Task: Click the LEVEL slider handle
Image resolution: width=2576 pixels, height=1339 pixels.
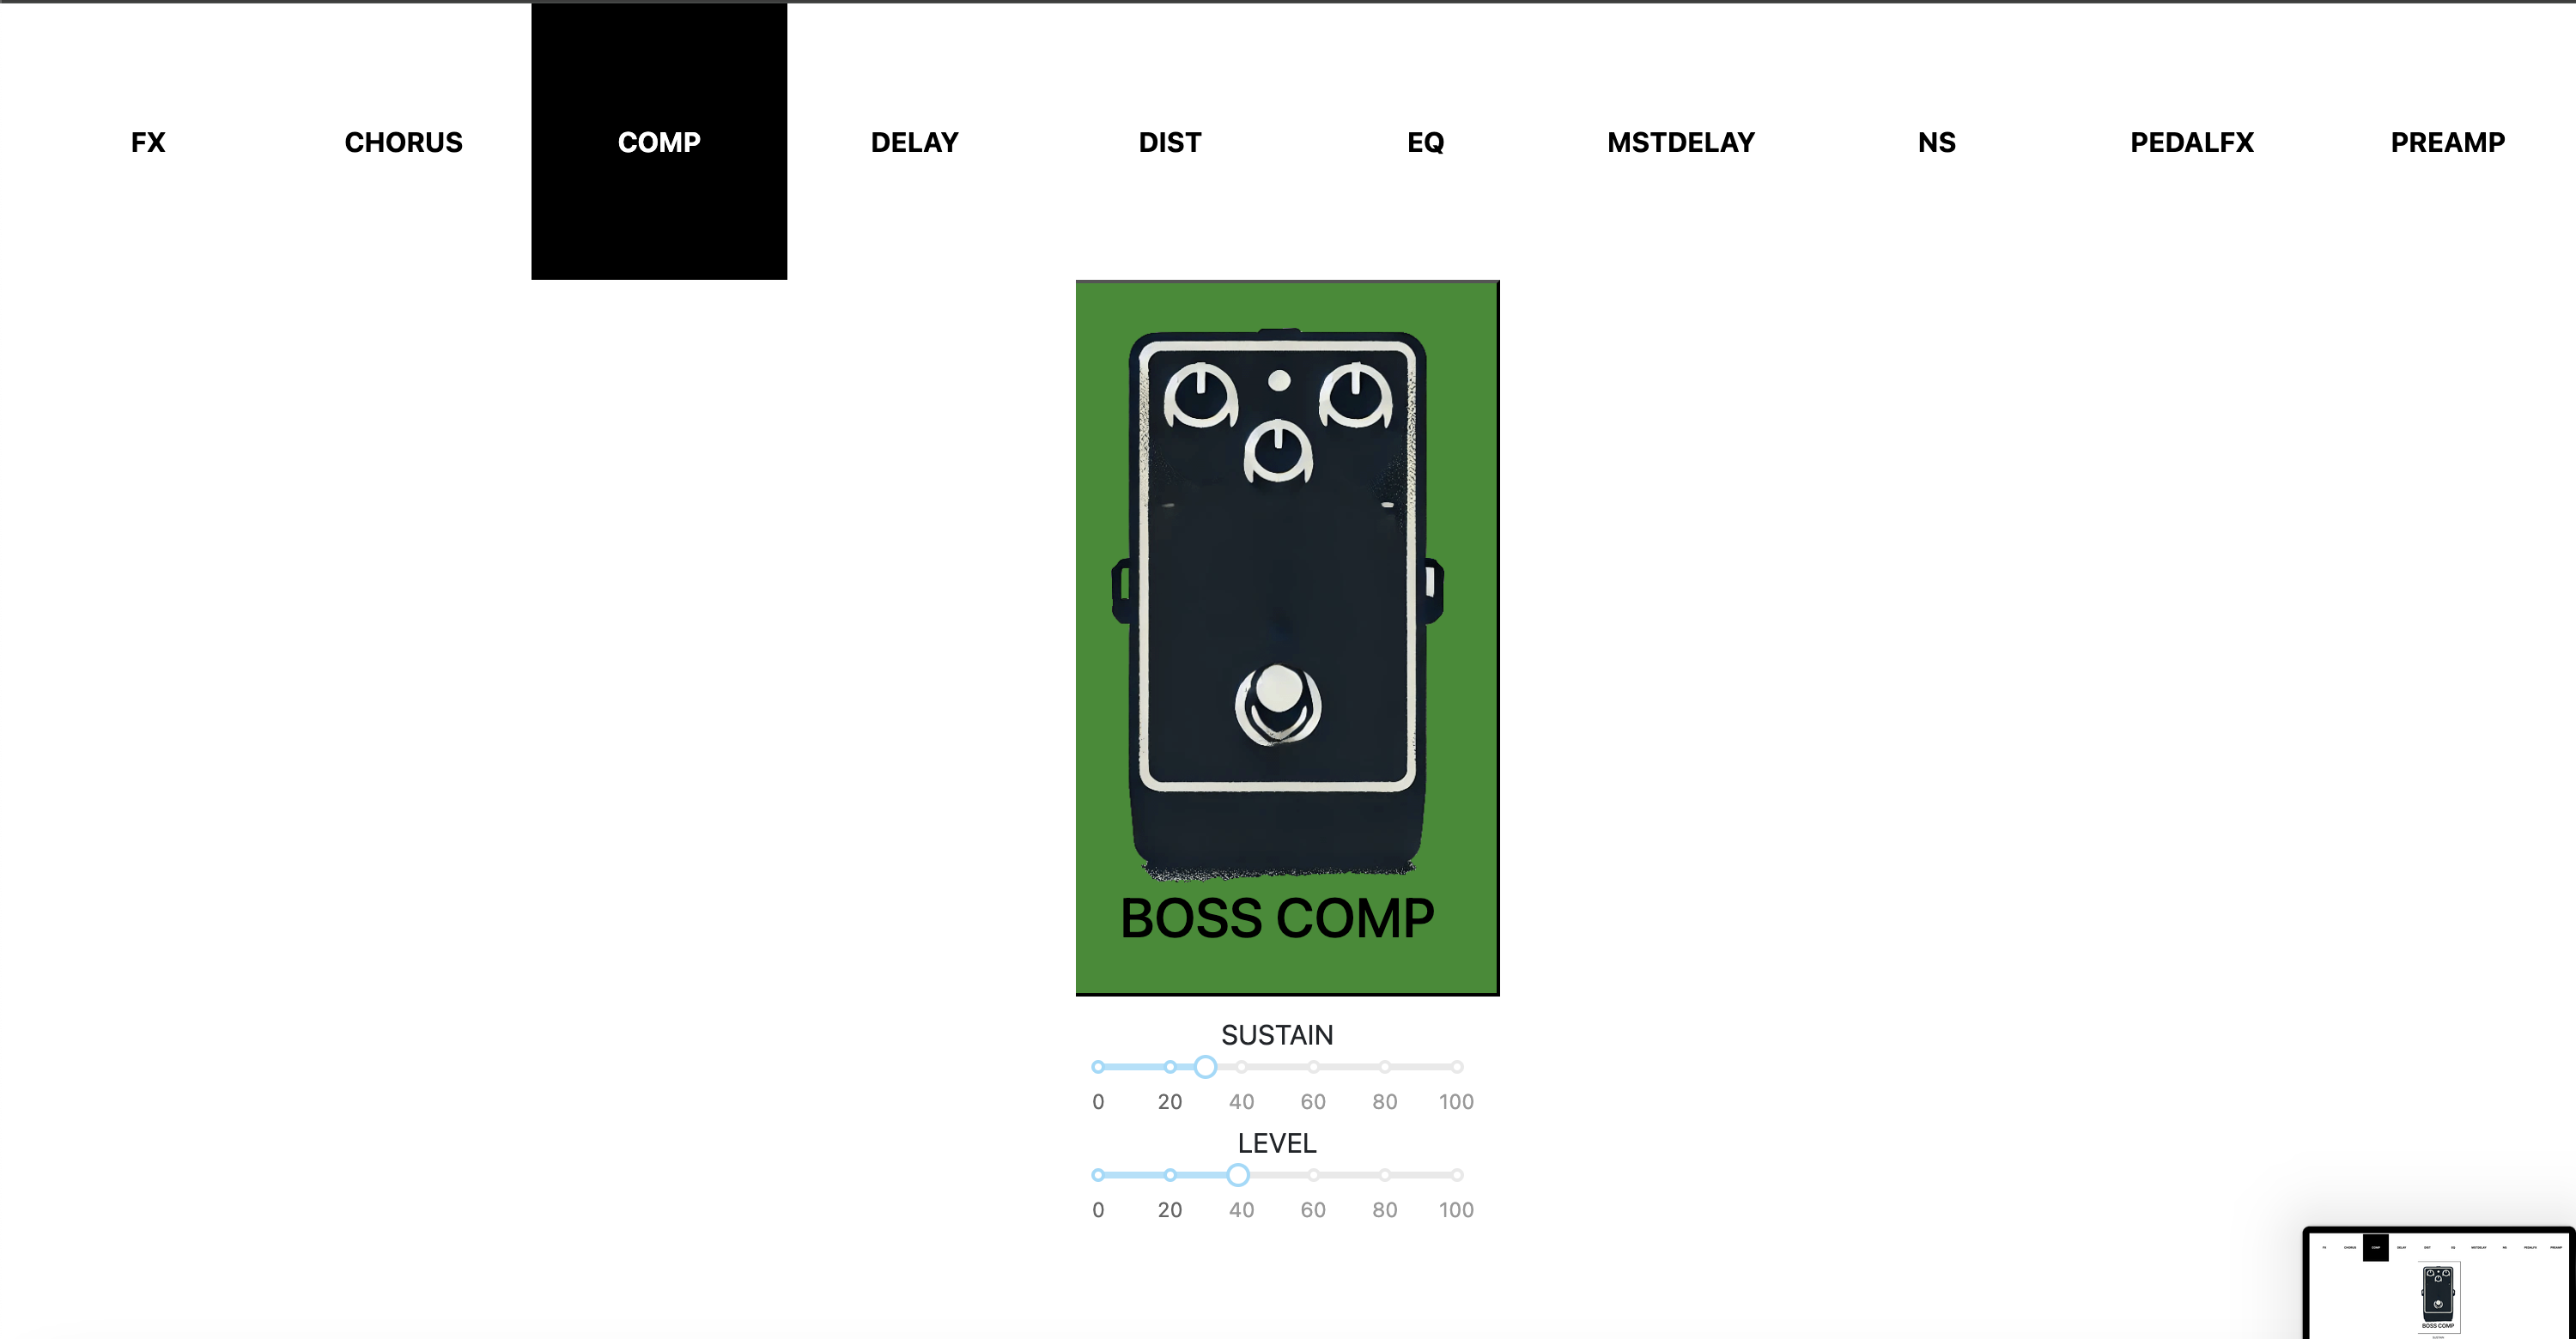Action: click(1238, 1175)
